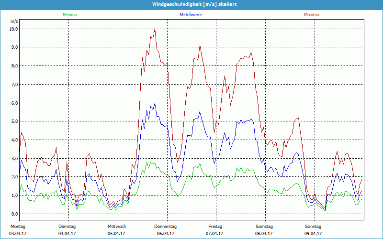Click the 'Sonntag' day label
The image size is (383, 239).
[x=313, y=227]
